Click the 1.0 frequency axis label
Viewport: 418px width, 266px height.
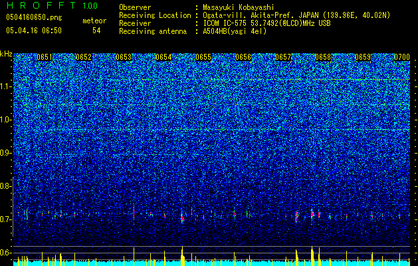pos(5,120)
